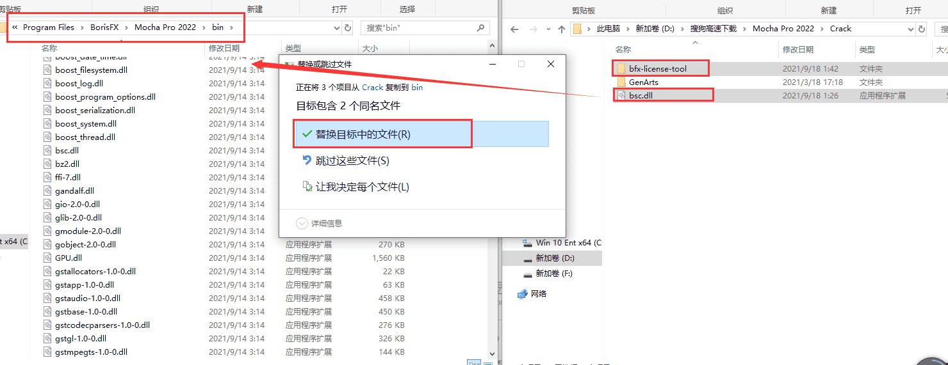The width and height of the screenshot is (948, 365).
Task: Go back in right Explorer window
Action: [x=514, y=29]
